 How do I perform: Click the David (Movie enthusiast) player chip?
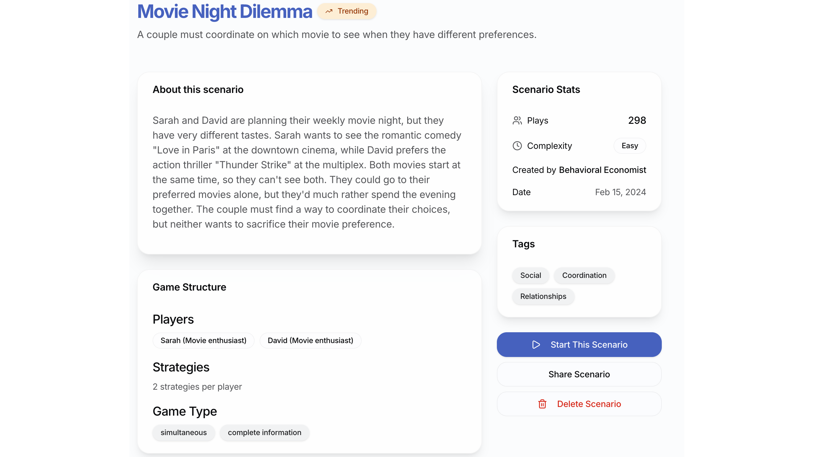click(310, 341)
